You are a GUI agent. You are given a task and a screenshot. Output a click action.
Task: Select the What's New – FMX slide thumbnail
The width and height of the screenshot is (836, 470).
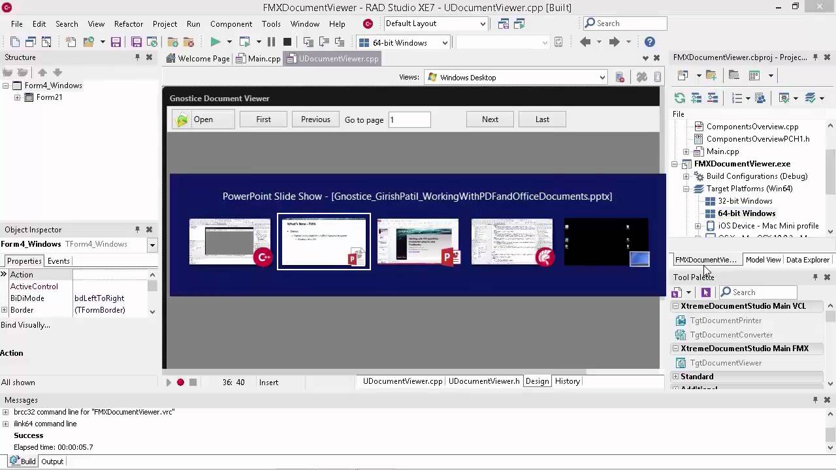coord(324,242)
